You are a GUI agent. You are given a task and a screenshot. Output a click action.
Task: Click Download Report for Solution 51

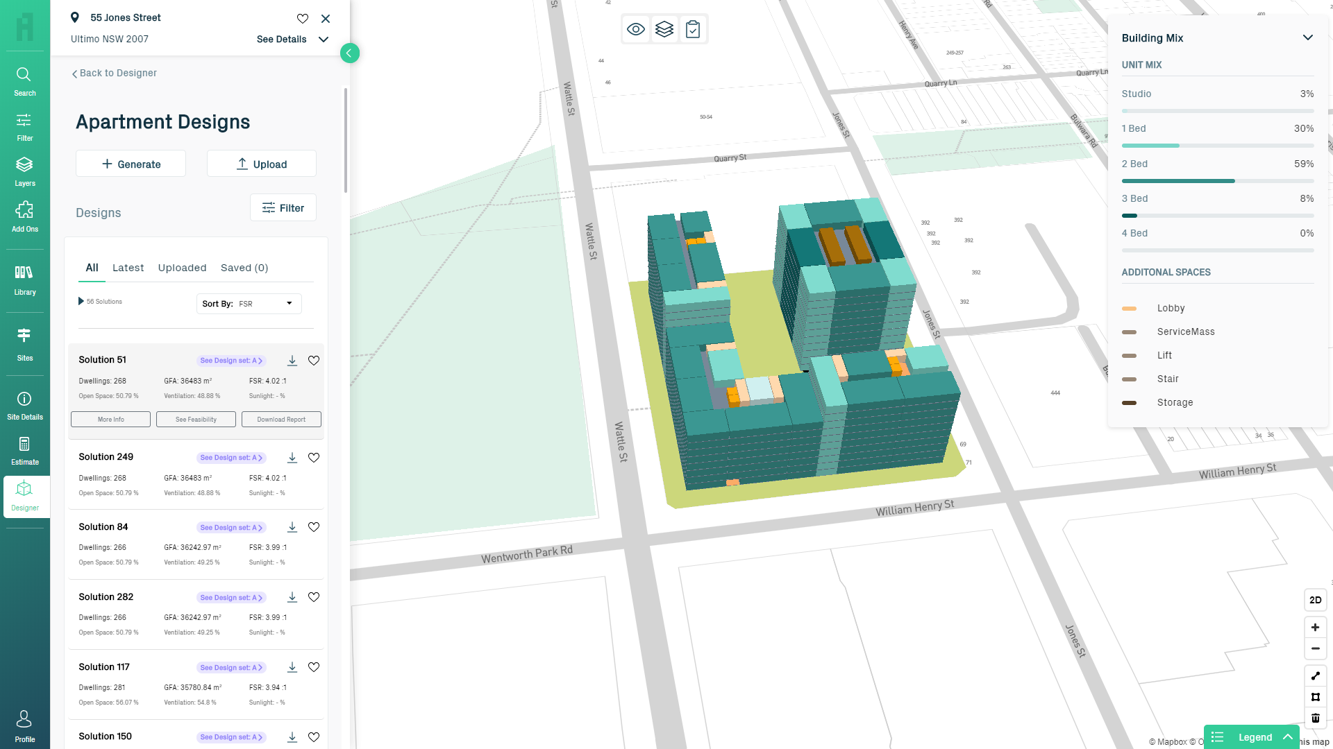pos(281,420)
